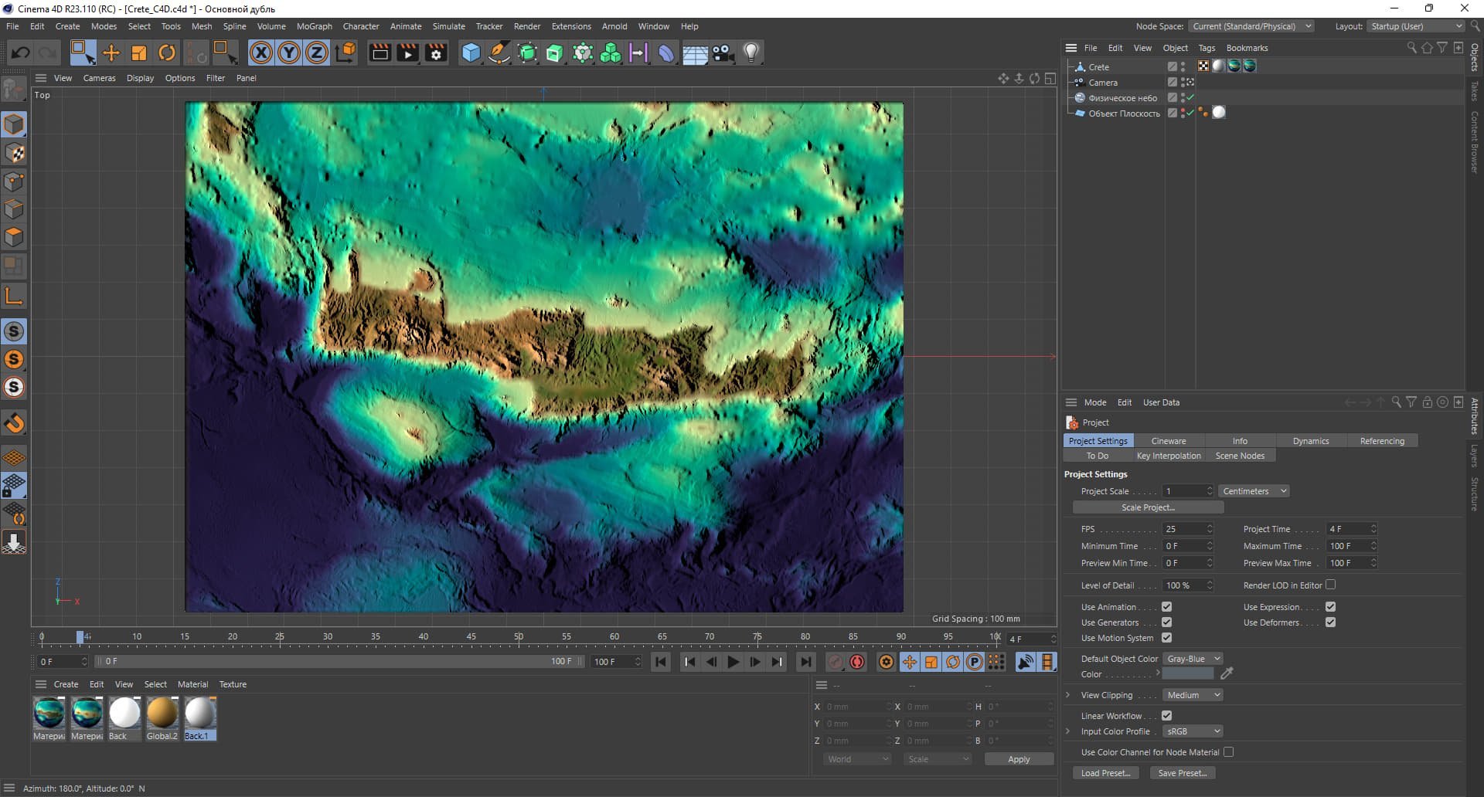Switch to the Cineware tab
This screenshot has width=1484, height=797.
1169,441
